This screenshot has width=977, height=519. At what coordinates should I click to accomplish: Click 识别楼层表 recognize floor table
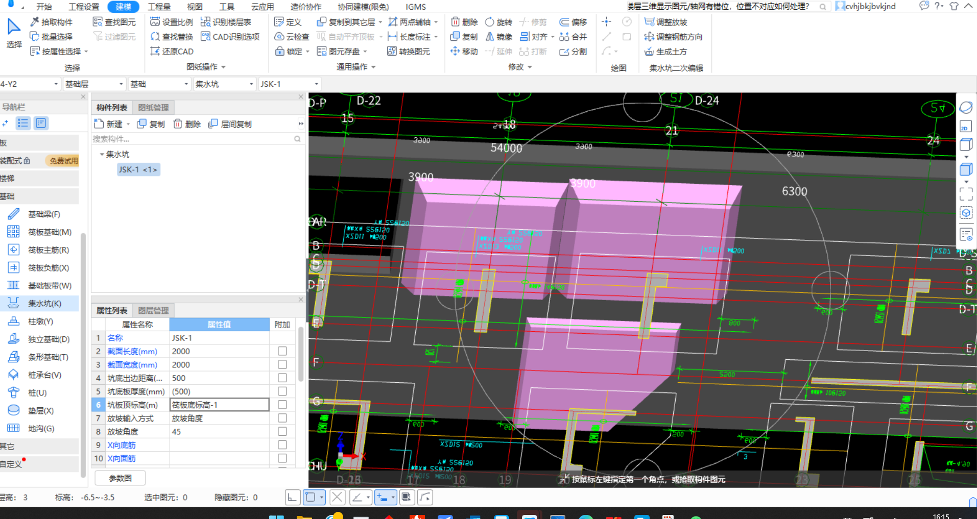click(226, 22)
